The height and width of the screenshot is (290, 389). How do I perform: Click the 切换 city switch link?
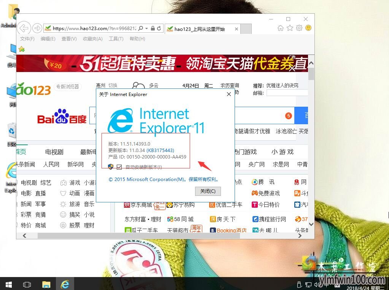[x=113, y=85]
